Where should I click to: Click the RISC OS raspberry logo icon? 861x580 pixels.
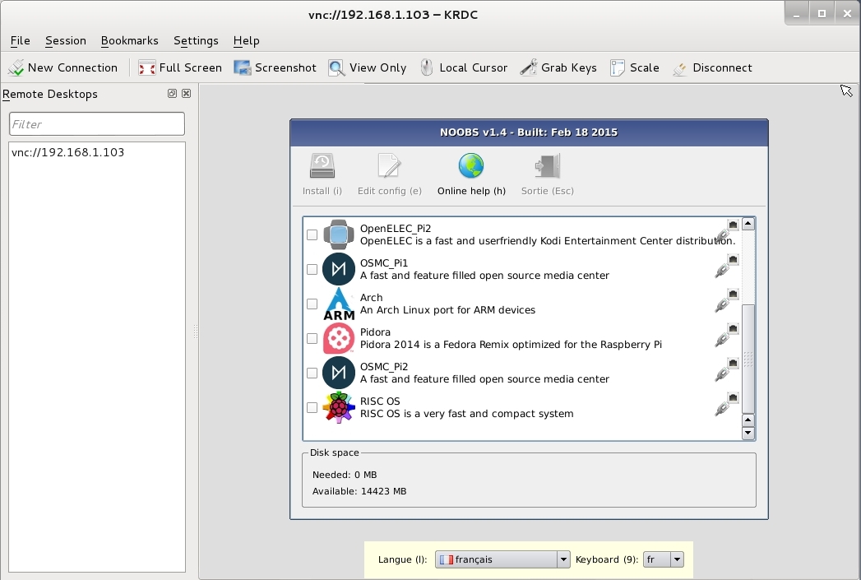point(338,407)
